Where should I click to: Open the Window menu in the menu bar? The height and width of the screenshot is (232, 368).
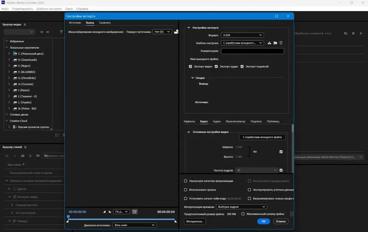pos(69,9)
